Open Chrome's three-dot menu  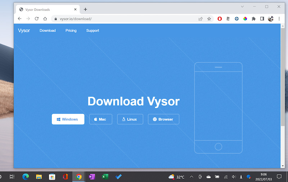coord(279,19)
